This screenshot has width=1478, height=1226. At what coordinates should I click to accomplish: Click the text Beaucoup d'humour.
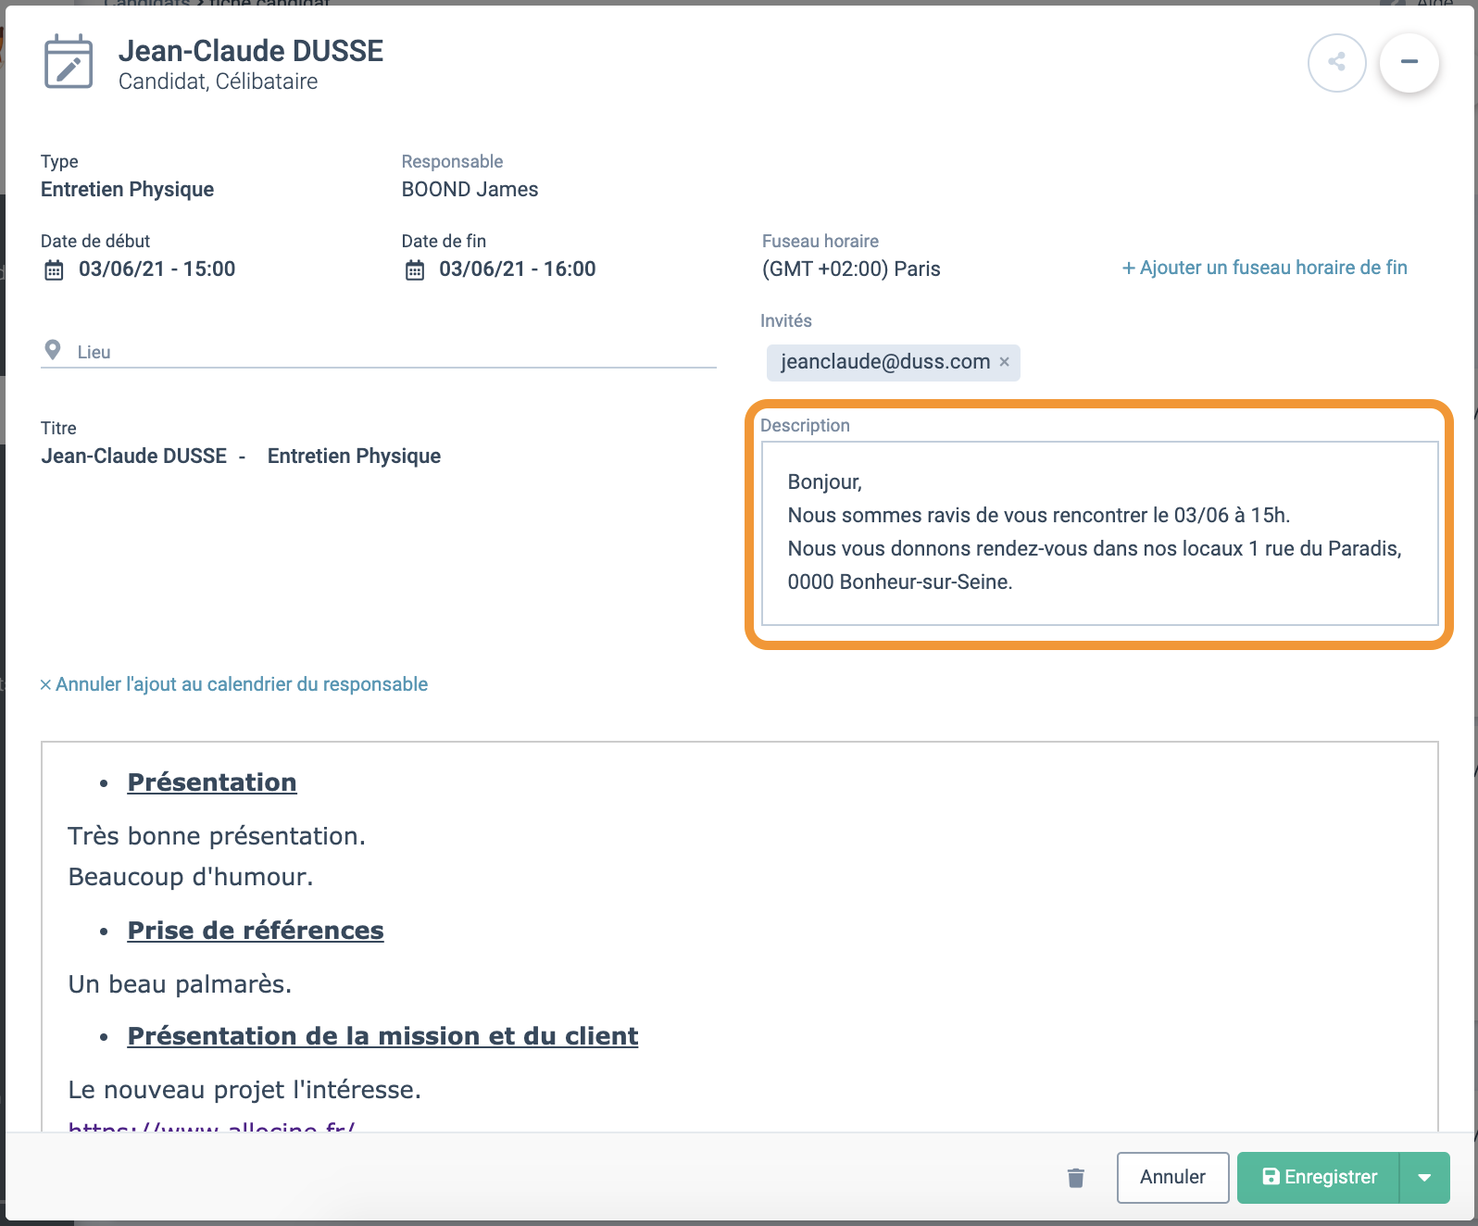click(191, 877)
